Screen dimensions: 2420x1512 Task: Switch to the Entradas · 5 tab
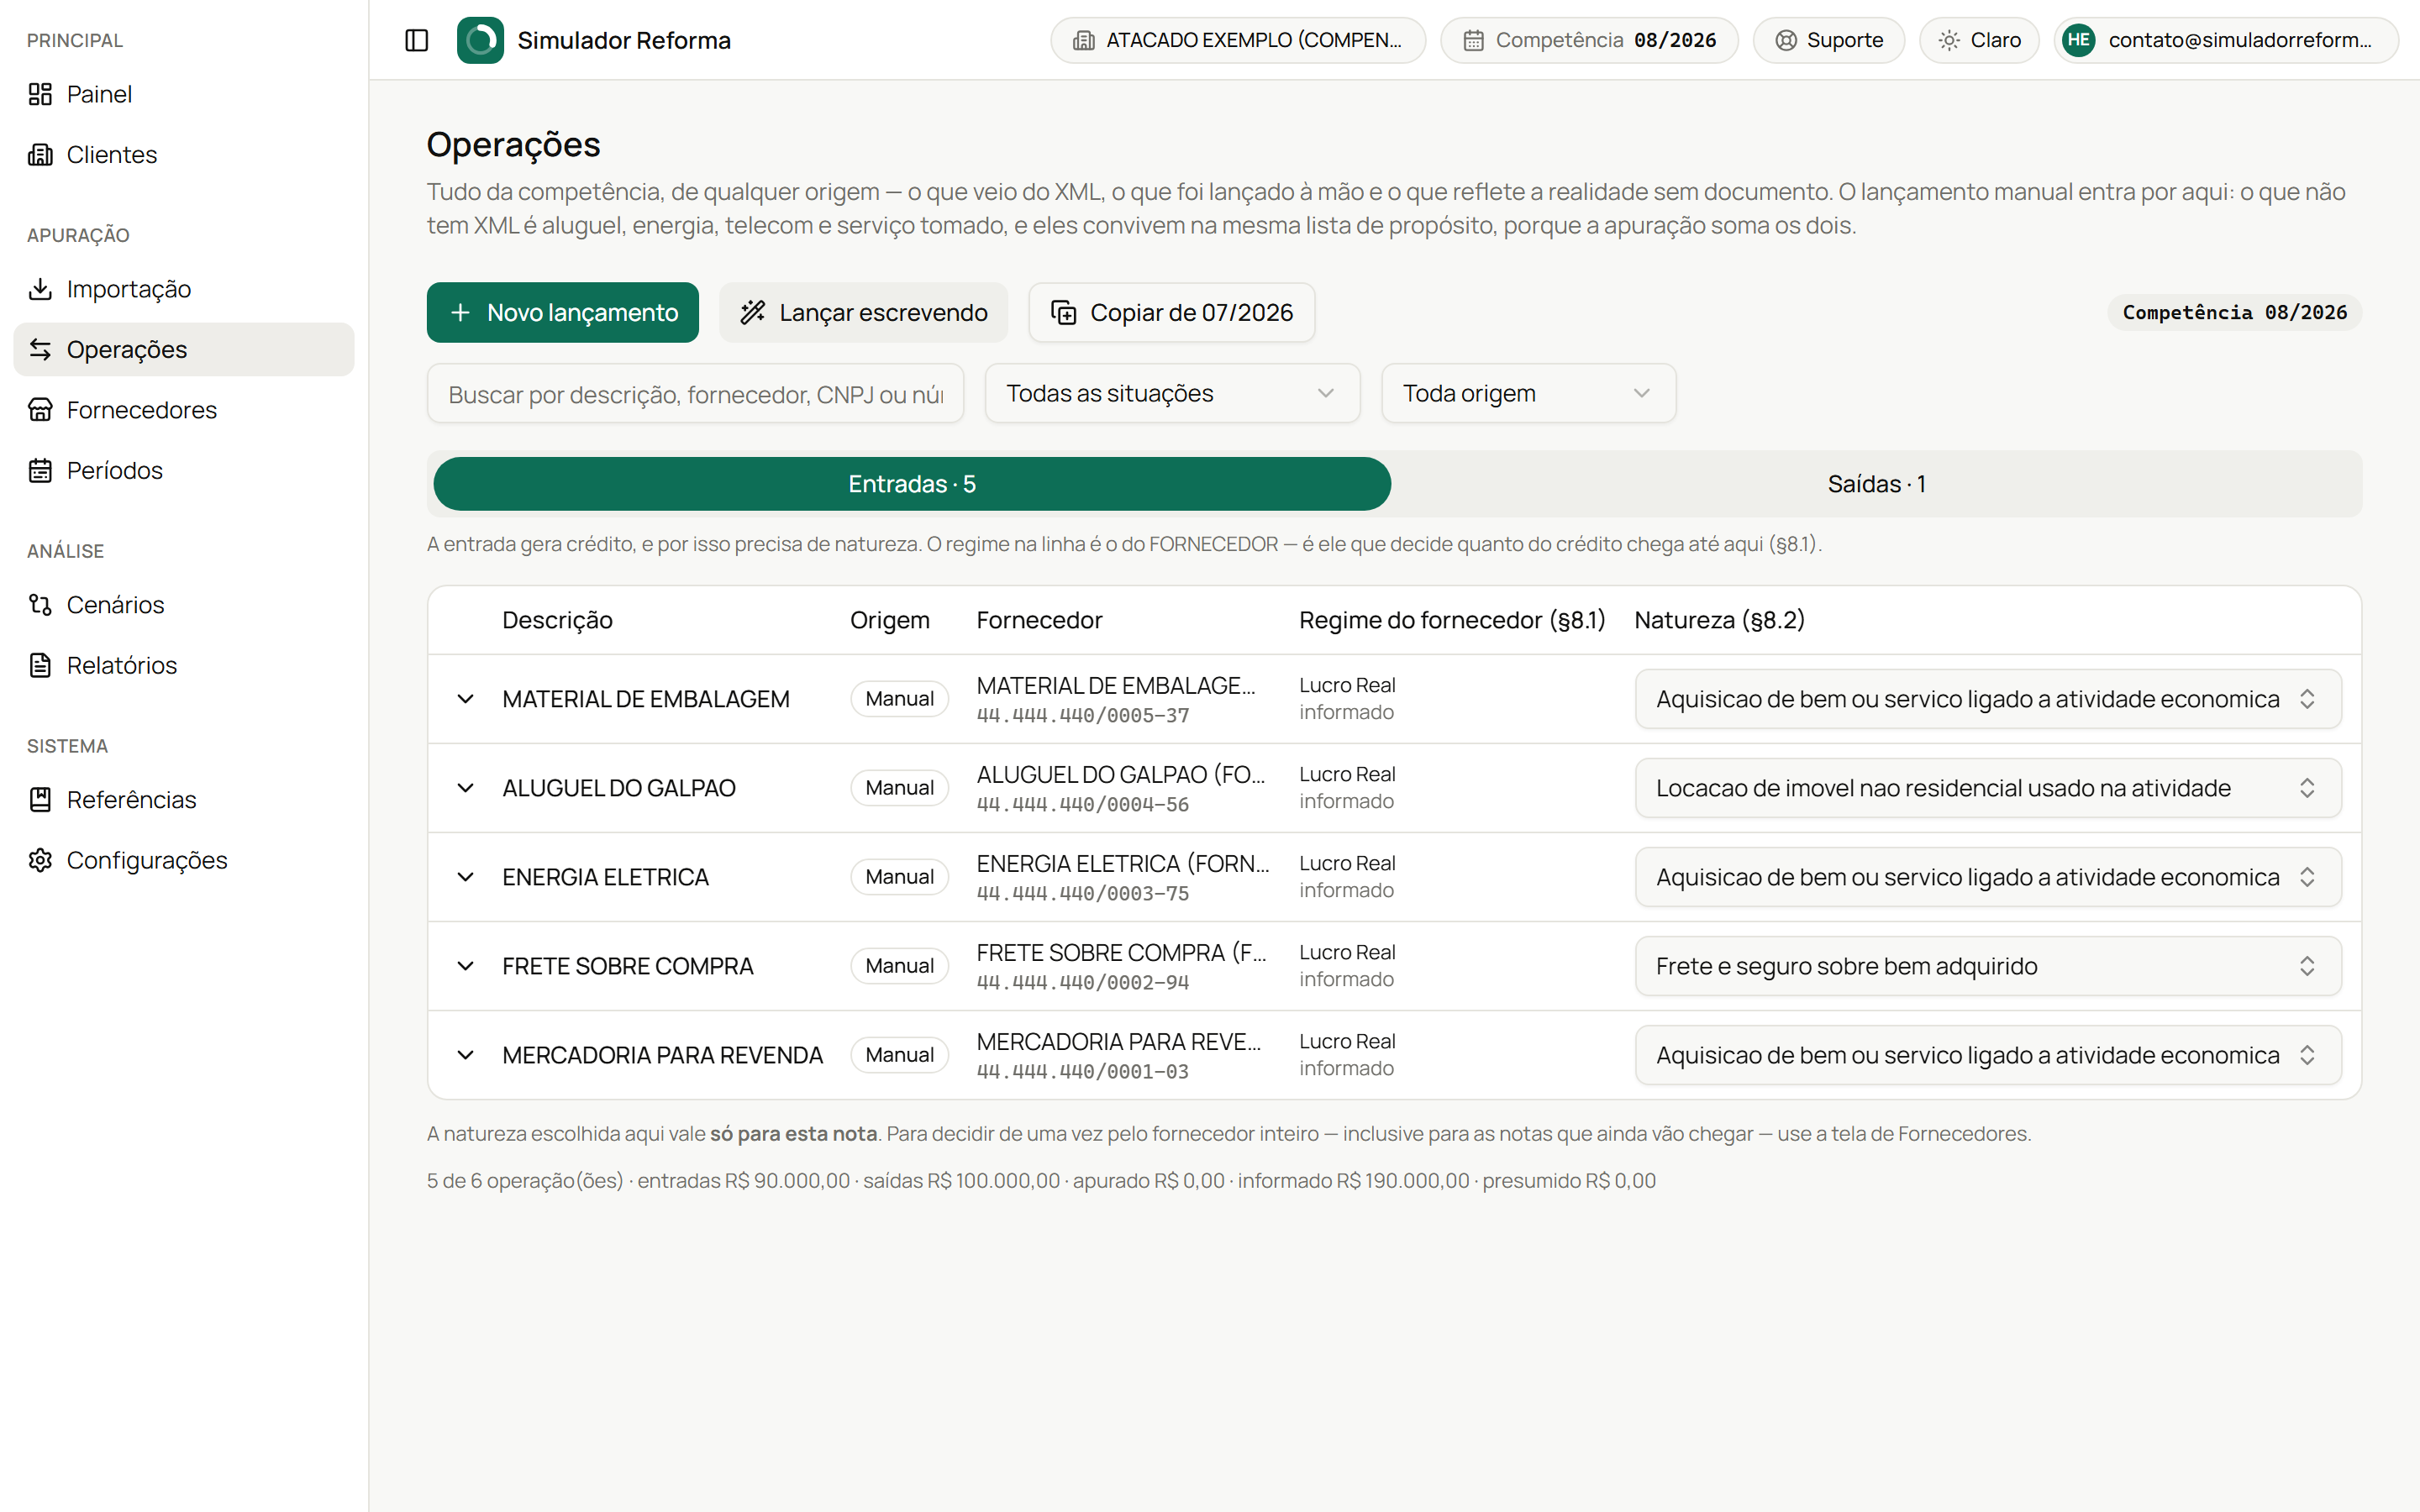(x=912, y=484)
